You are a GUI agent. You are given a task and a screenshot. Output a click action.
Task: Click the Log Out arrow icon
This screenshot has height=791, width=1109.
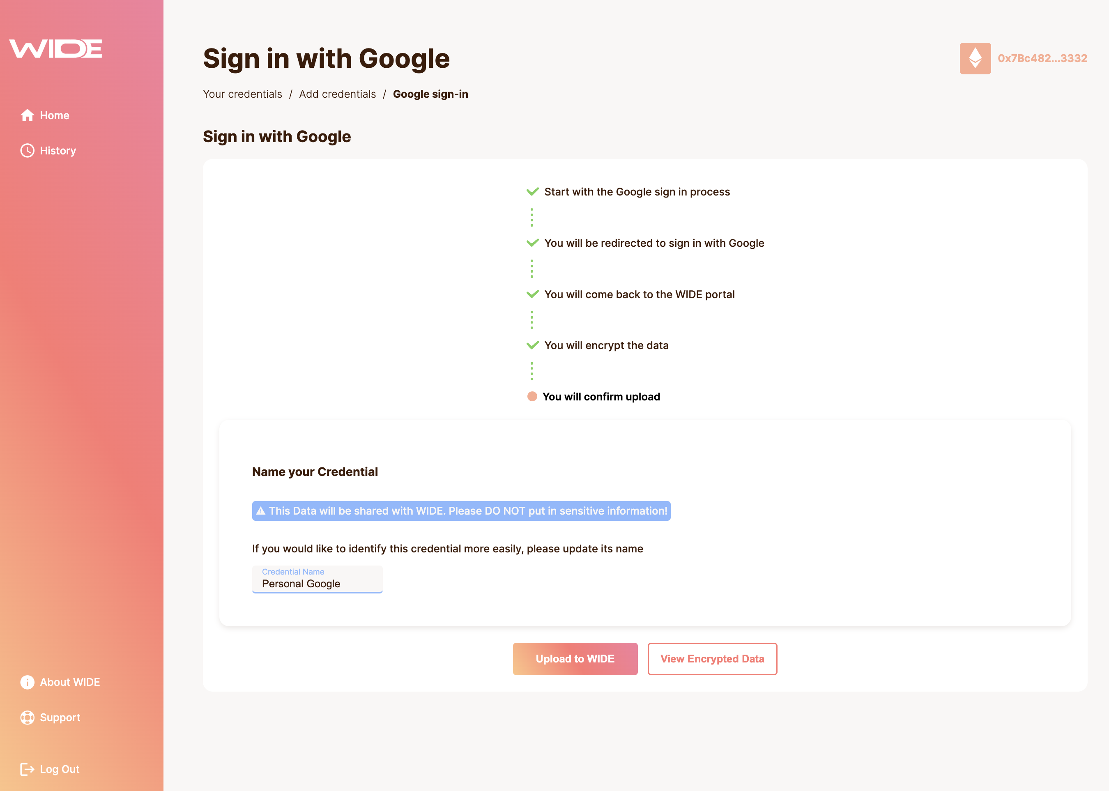coord(27,769)
